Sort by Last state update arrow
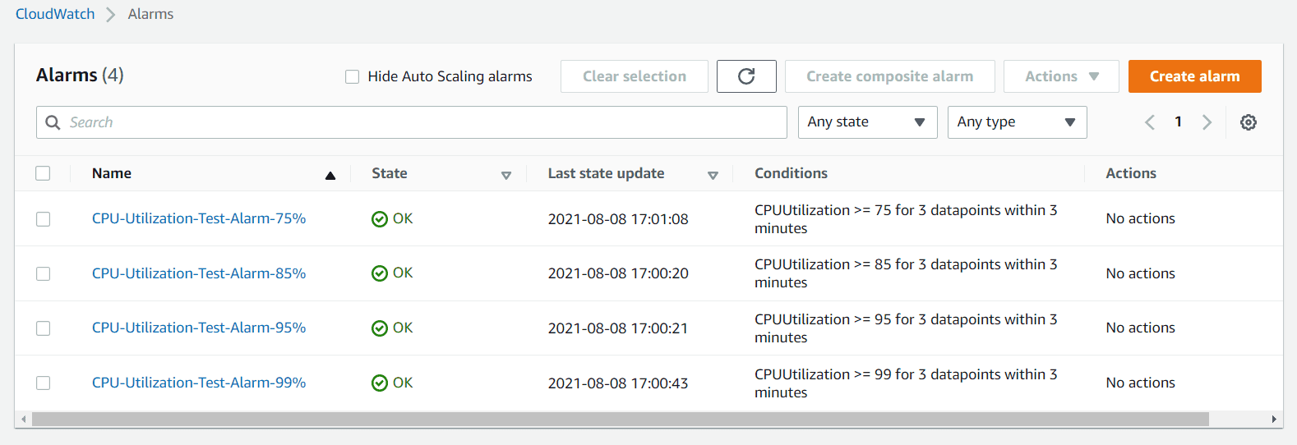 pyautogui.click(x=713, y=175)
